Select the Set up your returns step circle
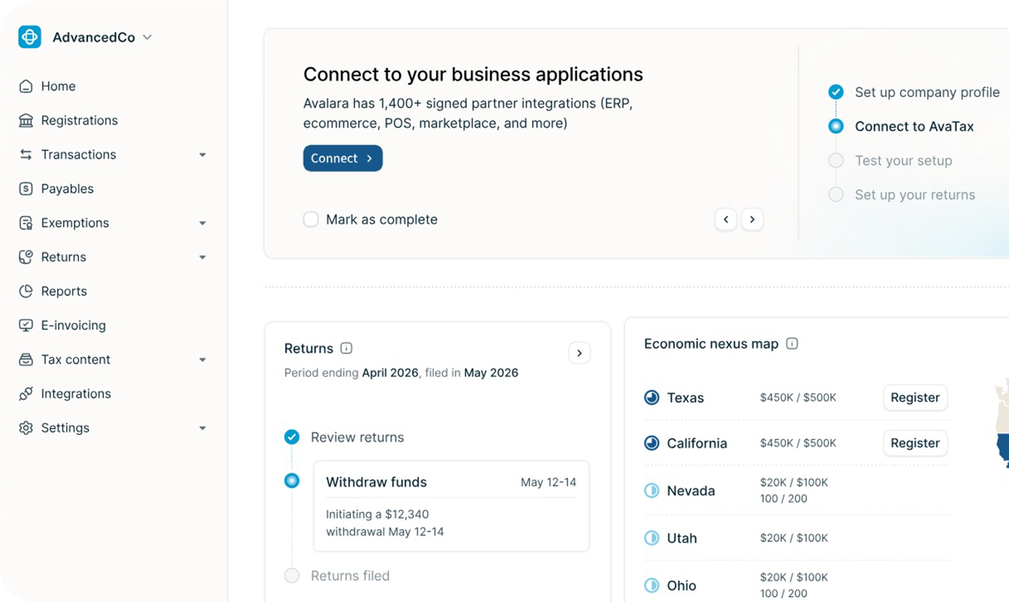Screen dimensions: 1009x602 click(x=836, y=195)
